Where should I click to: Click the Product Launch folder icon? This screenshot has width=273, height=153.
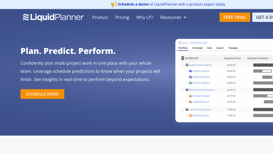pos(190,71)
